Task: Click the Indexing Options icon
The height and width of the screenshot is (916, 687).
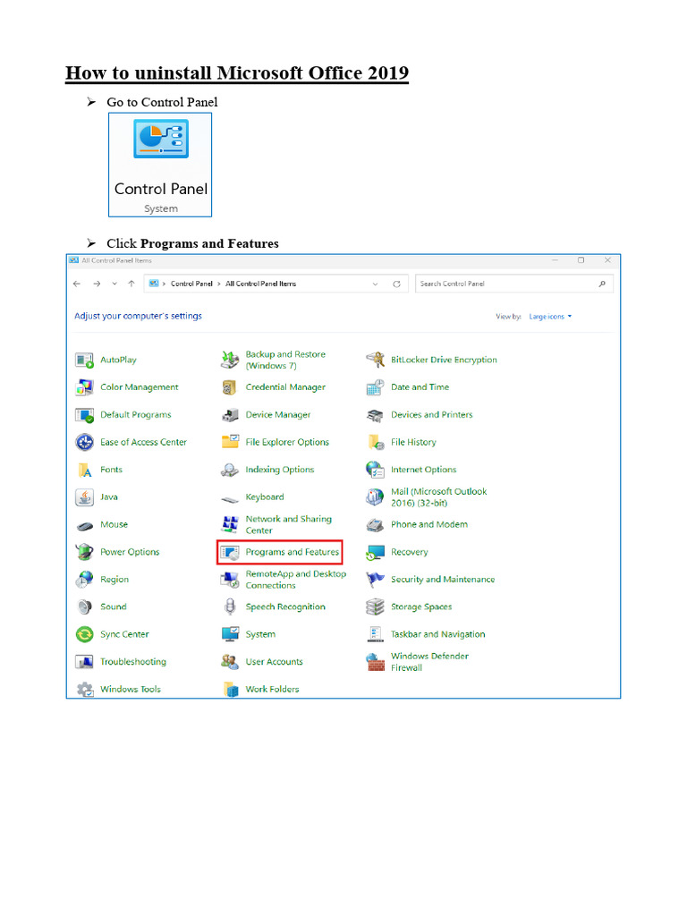Action: click(230, 470)
